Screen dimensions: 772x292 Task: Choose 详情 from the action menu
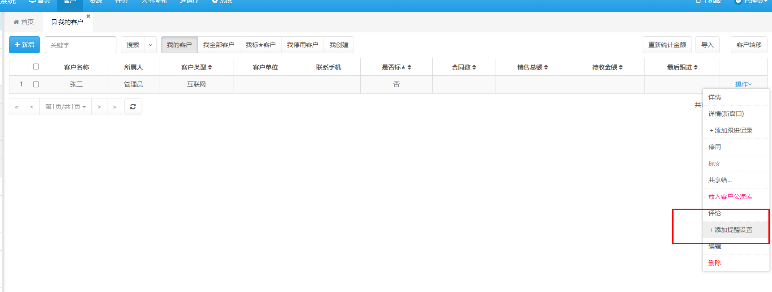736,97
